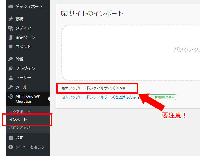
Task: Select All-in-One WP Migration menu item
Action: point(28,99)
